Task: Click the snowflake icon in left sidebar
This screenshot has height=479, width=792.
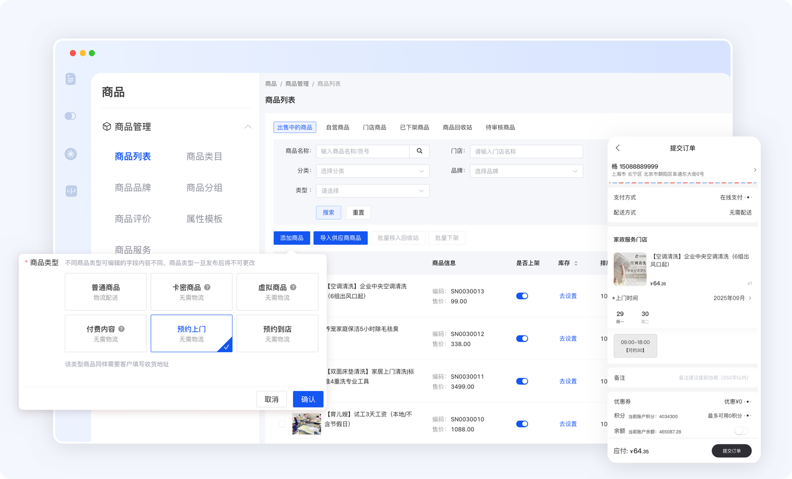Action: click(71, 154)
